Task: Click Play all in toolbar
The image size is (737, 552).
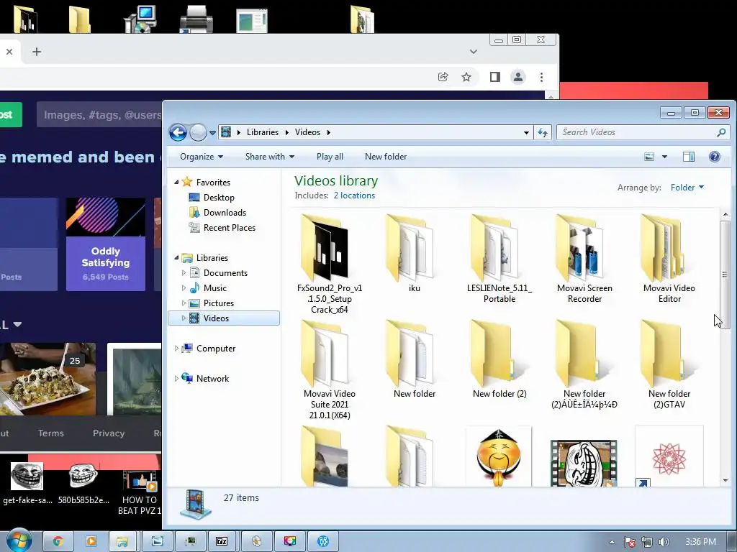Action: 330,157
